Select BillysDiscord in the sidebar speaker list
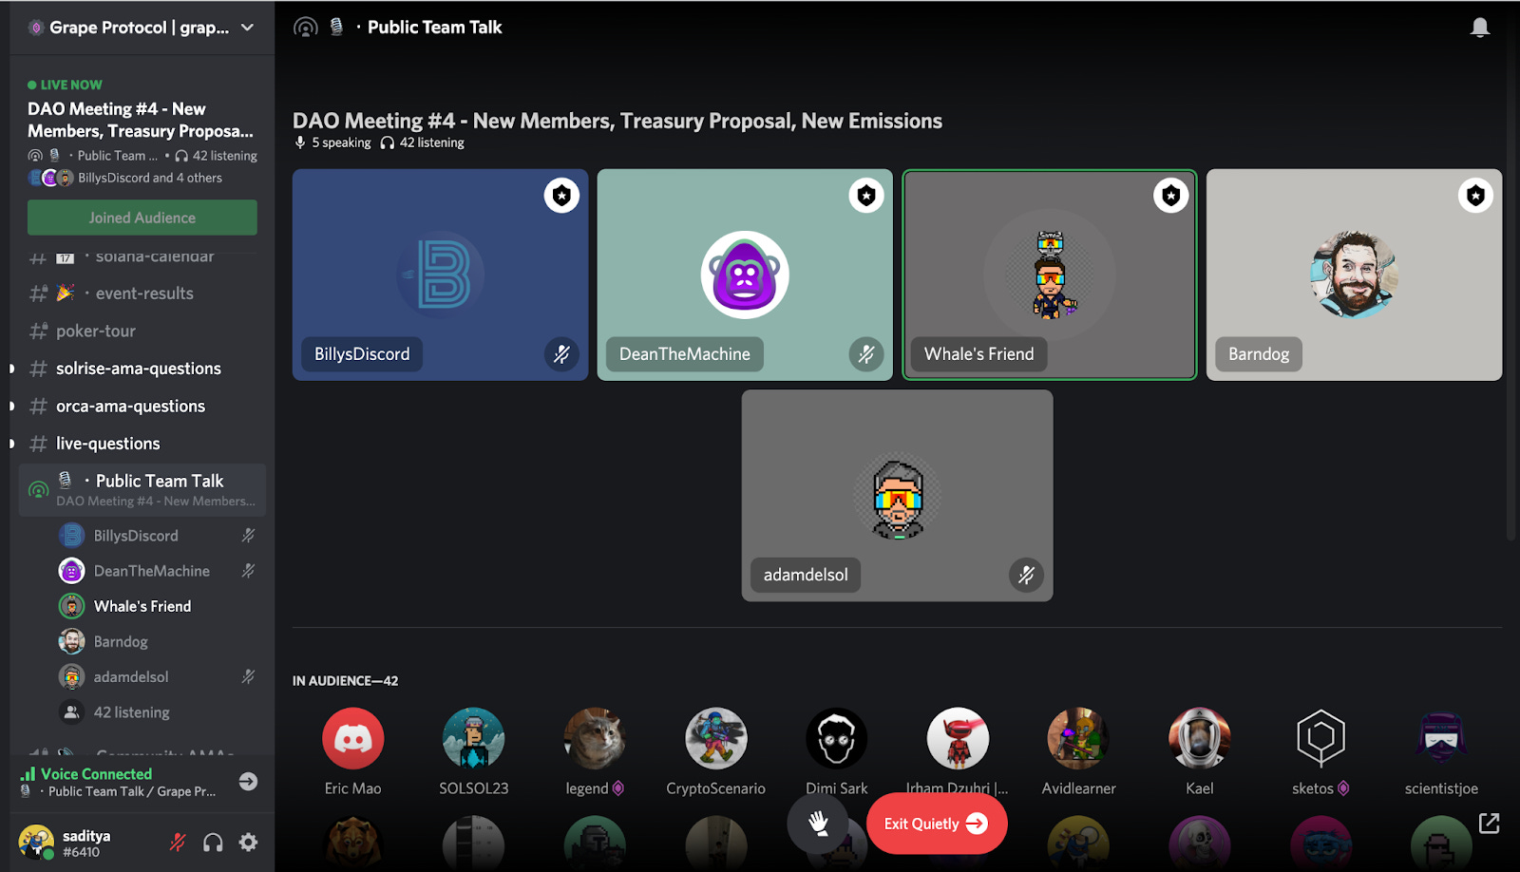1520x872 pixels. [x=157, y=536]
